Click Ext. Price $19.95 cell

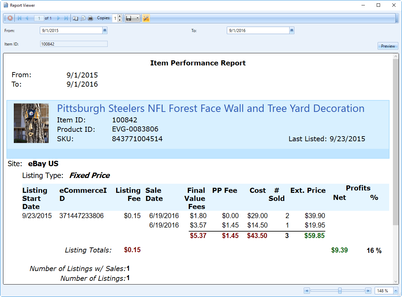click(x=315, y=225)
